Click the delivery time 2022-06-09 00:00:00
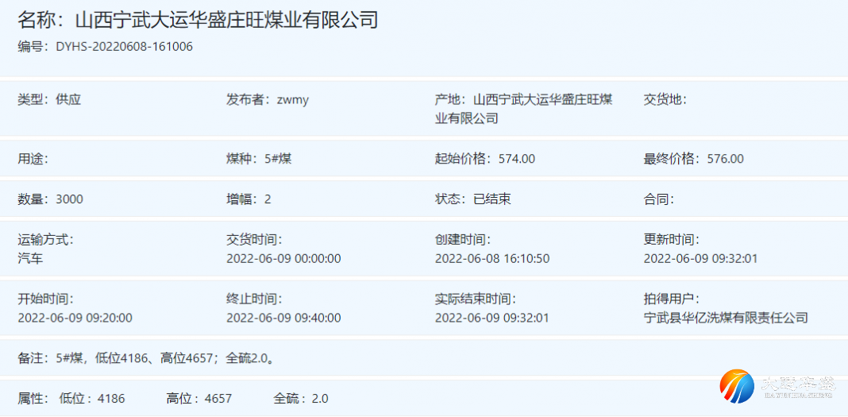The width and height of the screenshot is (848, 417). (x=283, y=258)
